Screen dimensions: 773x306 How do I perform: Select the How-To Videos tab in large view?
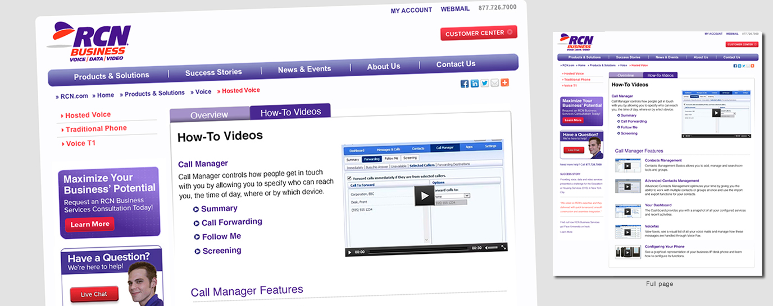pos(290,112)
